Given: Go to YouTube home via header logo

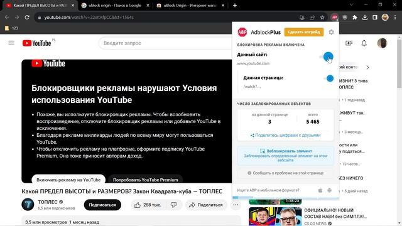Looking at the screenshot, I should [x=36, y=43].
